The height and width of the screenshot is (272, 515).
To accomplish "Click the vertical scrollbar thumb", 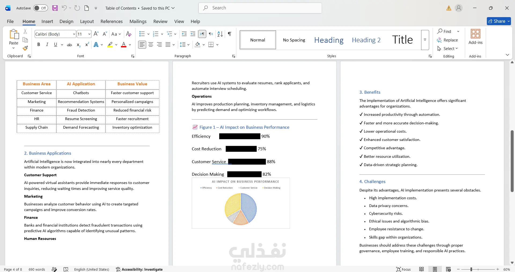I will point(512,161).
